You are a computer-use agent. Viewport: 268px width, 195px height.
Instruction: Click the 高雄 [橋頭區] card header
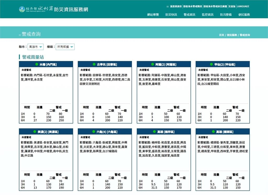click(x=223, y=132)
